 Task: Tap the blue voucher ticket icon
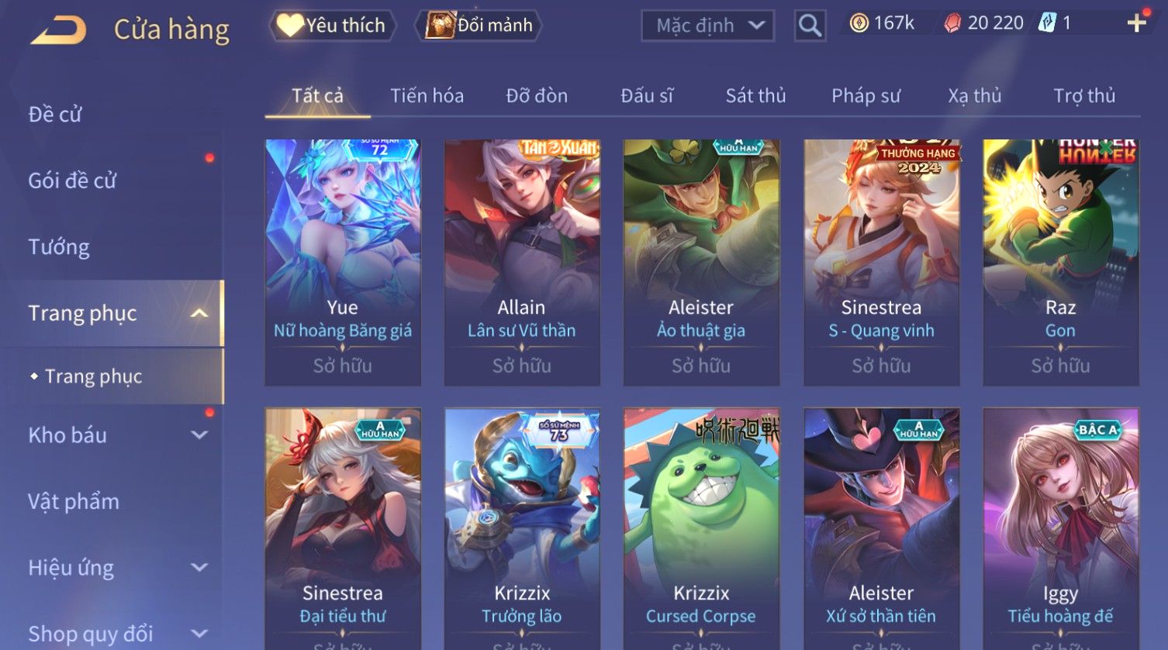pos(1048,23)
